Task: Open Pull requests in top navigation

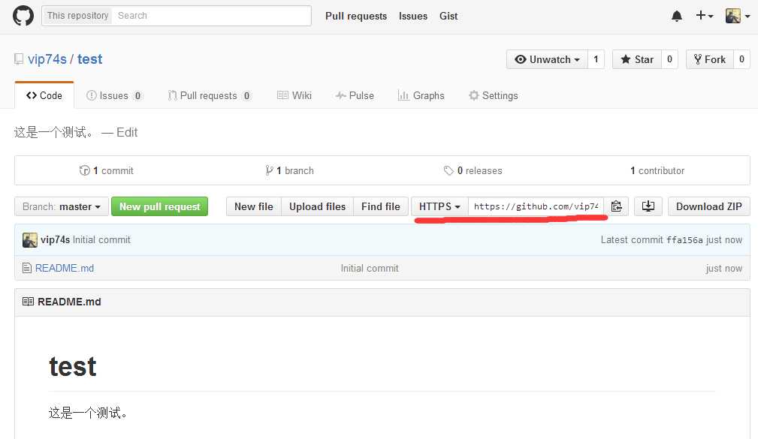Action: point(356,16)
